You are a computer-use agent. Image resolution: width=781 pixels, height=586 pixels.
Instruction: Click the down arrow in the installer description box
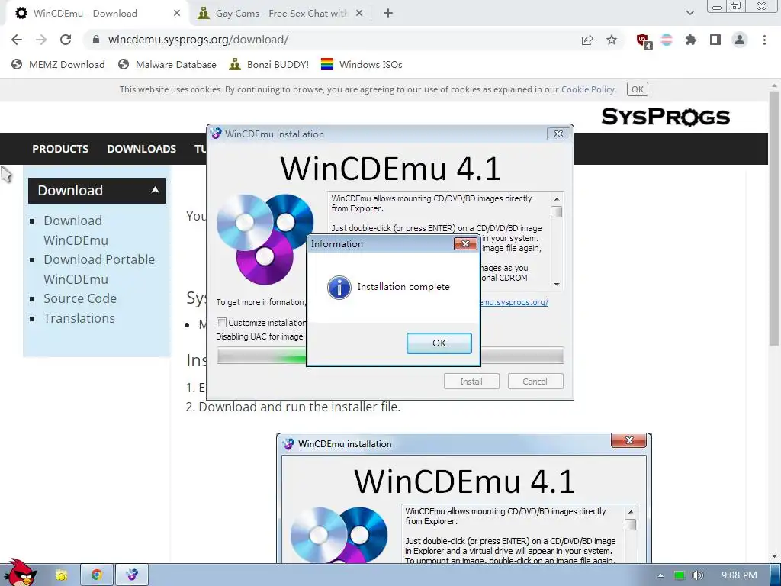pyautogui.click(x=556, y=284)
